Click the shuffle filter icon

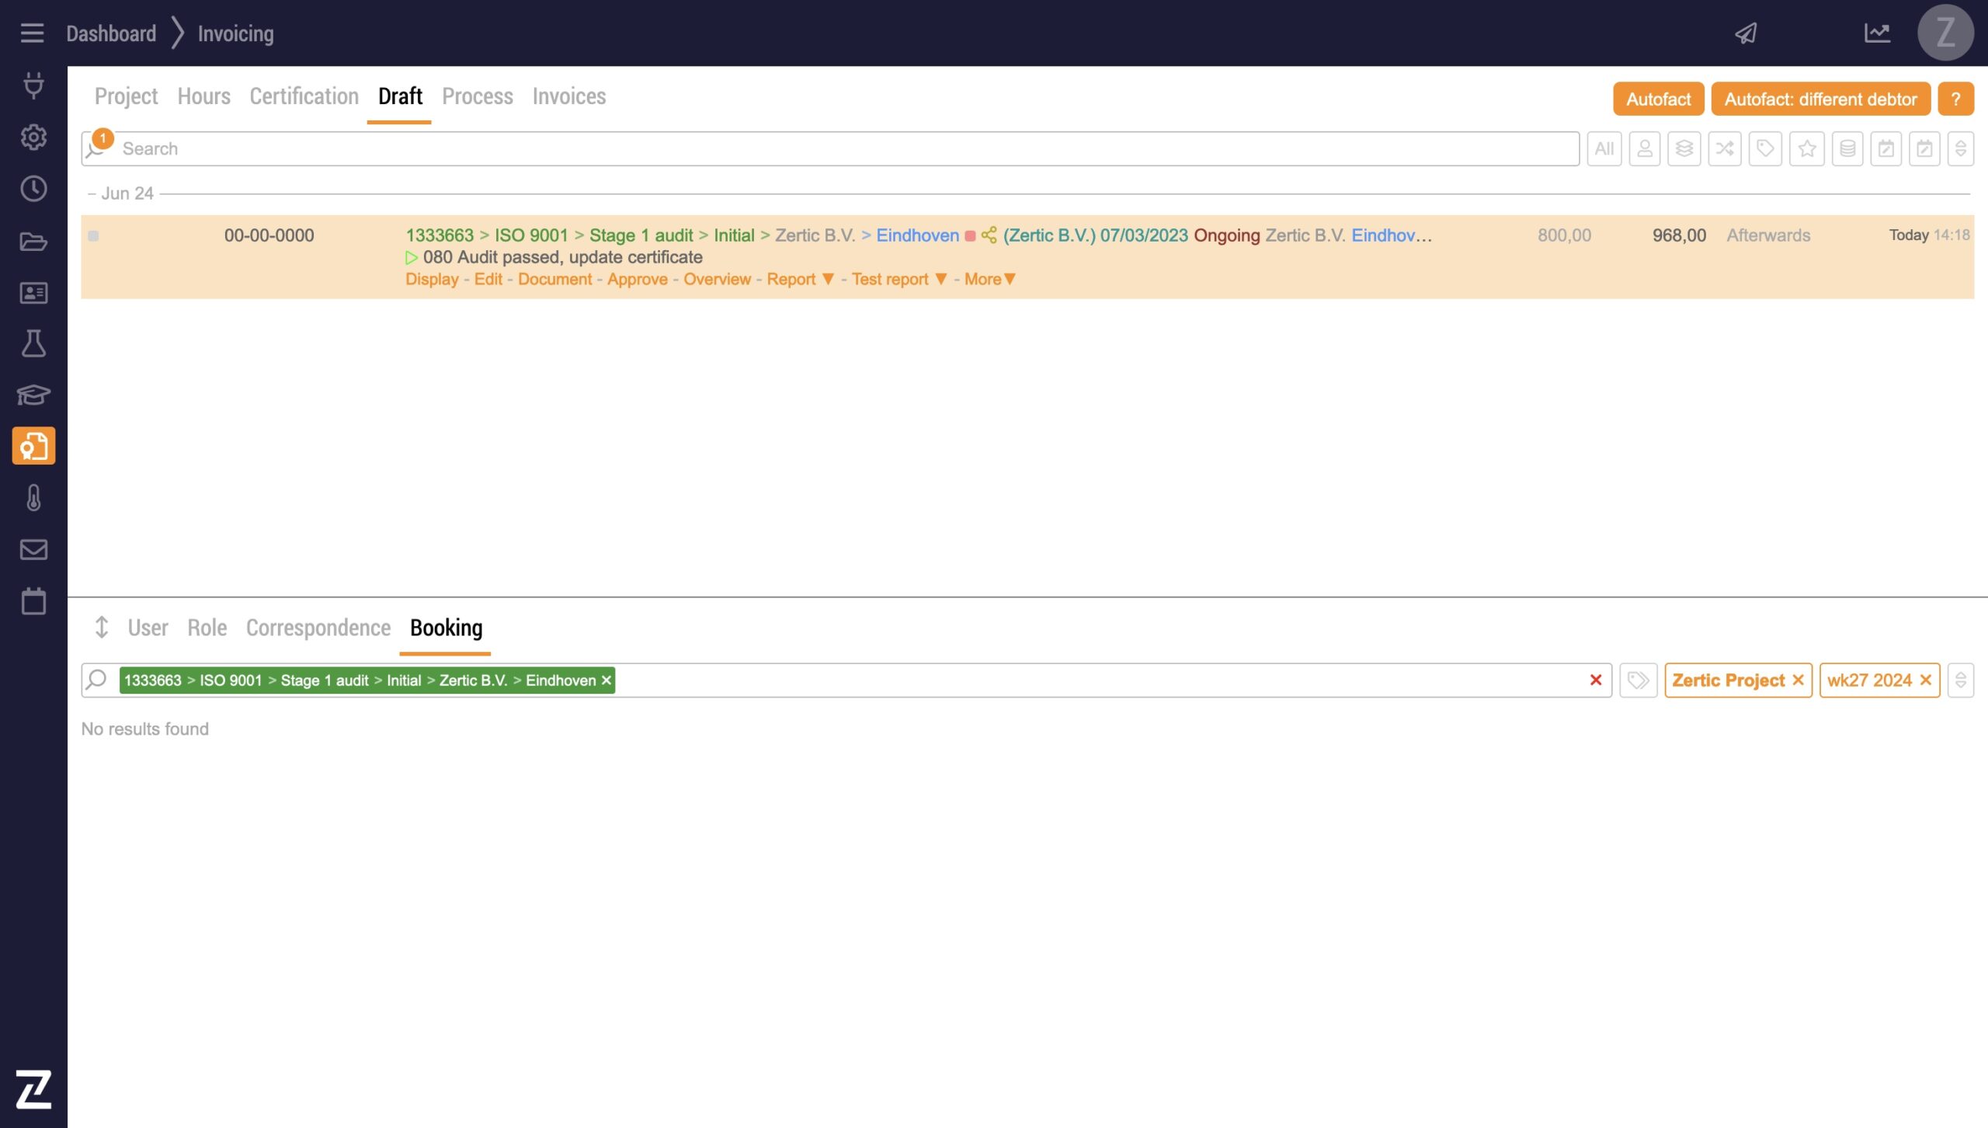[1724, 148]
